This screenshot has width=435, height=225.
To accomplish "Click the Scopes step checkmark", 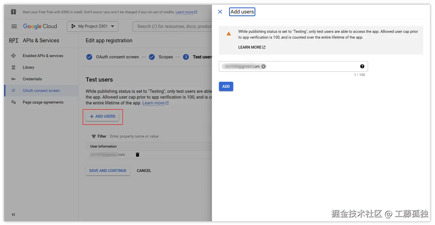I will click(x=152, y=57).
